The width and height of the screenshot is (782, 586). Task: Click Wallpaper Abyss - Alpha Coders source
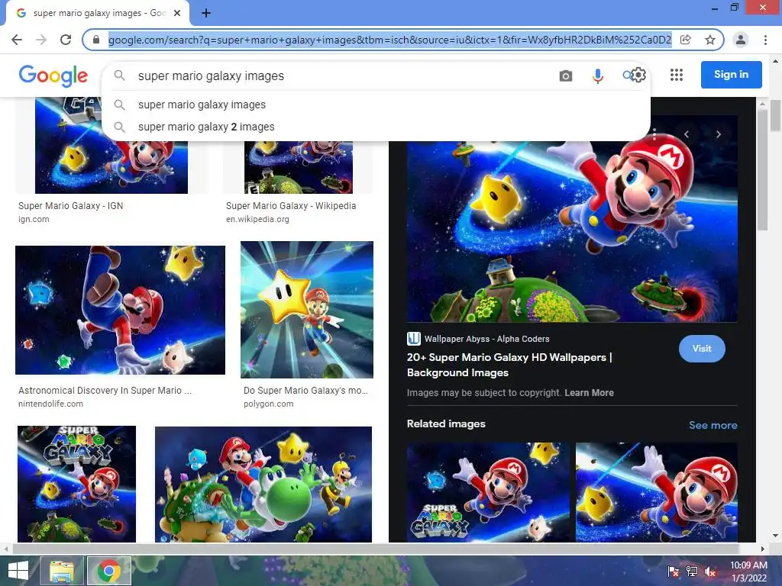click(x=486, y=339)
